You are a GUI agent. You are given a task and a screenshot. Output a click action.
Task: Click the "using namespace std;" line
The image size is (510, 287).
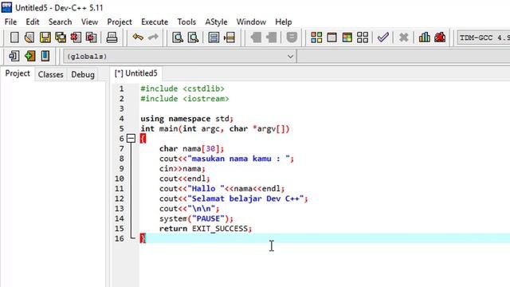(x=187, y=119)
